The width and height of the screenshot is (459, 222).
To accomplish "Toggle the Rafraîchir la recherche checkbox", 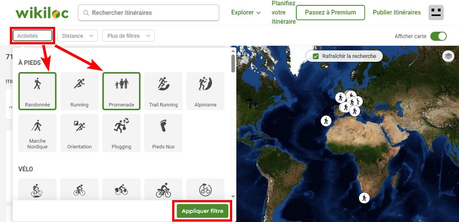I will tap(316, 56).
